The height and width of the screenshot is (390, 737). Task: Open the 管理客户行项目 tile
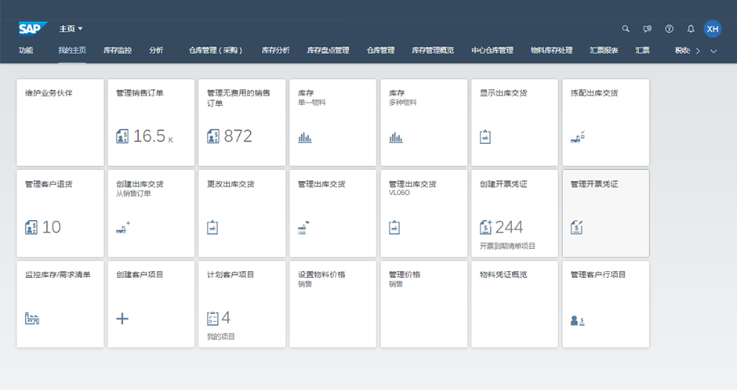(x=605, y=304)
